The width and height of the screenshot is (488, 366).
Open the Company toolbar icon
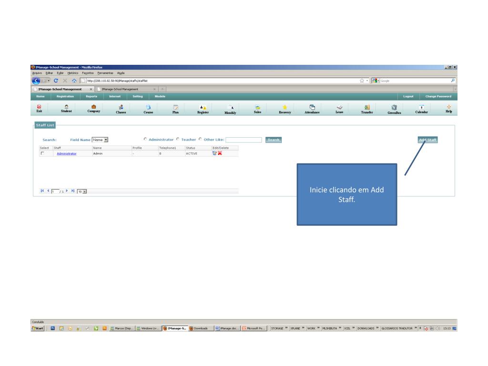pyautogui.click(x=94, y=108)
